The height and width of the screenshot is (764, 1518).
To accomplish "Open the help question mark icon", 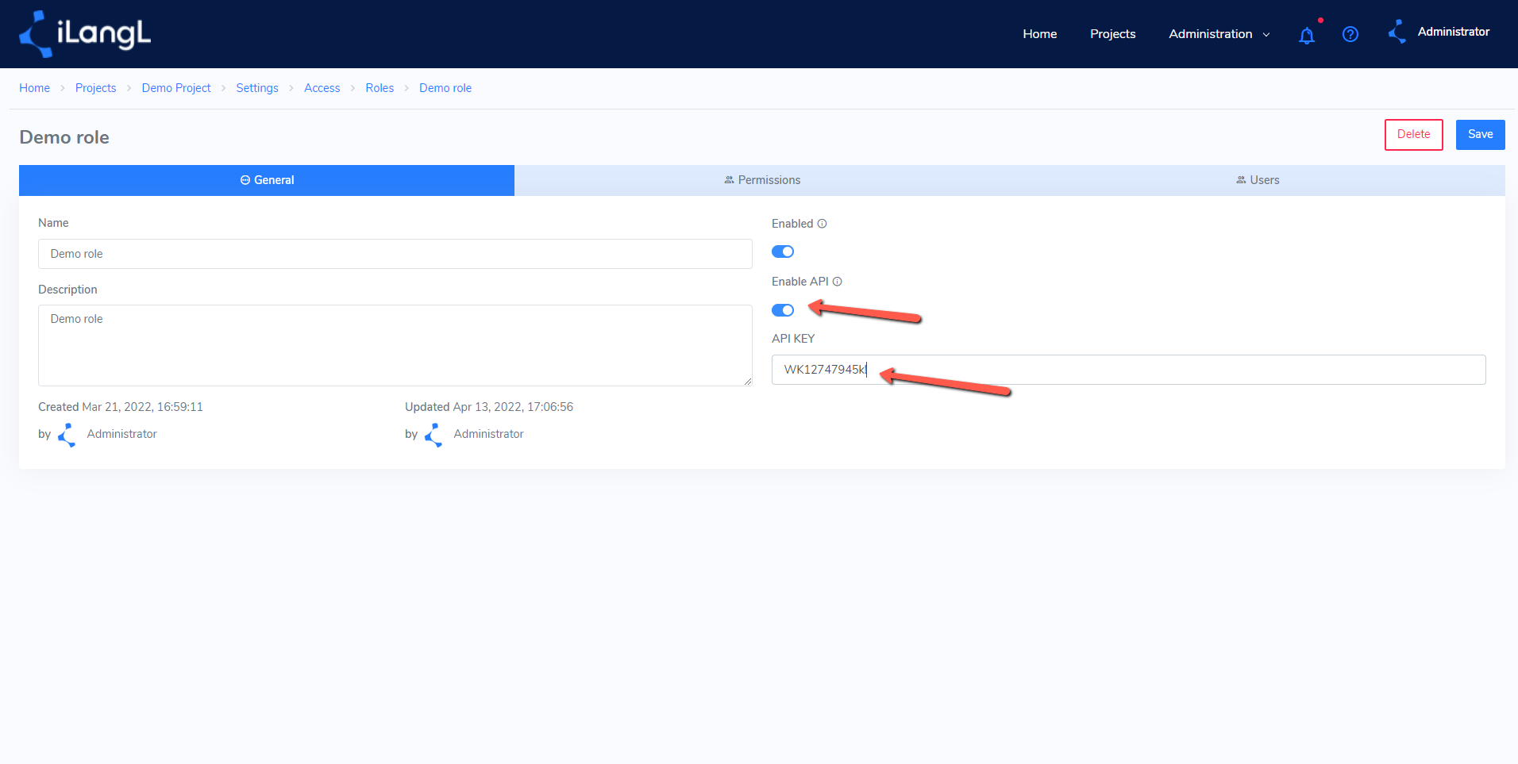I will coord(1350,34).
